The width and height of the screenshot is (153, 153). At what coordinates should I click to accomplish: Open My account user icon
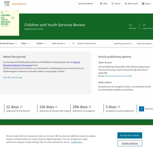pos(126,4)
